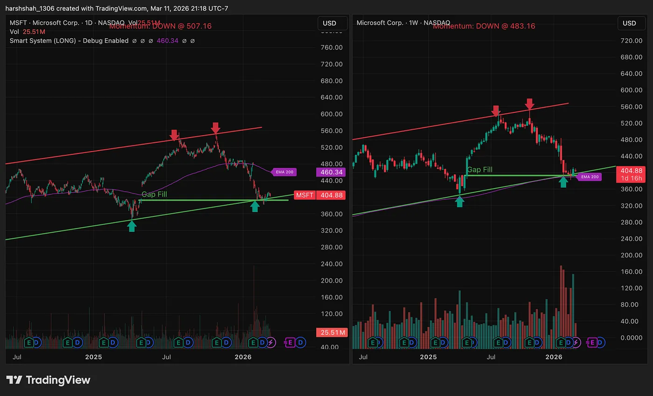The height and width of the screenshot is (396, 653).
Task: Click the rightmost blue dividend D marker on weekly chart
Action: [x=600, y=342]
